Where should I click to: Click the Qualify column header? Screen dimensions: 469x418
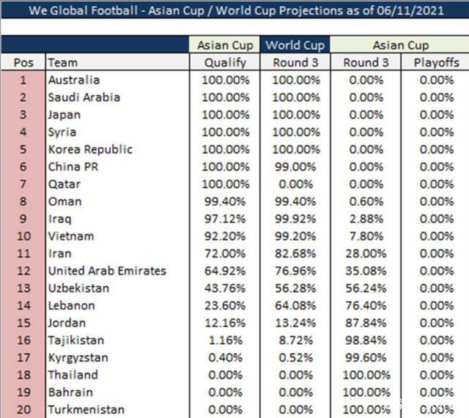[x=225, y=63]
